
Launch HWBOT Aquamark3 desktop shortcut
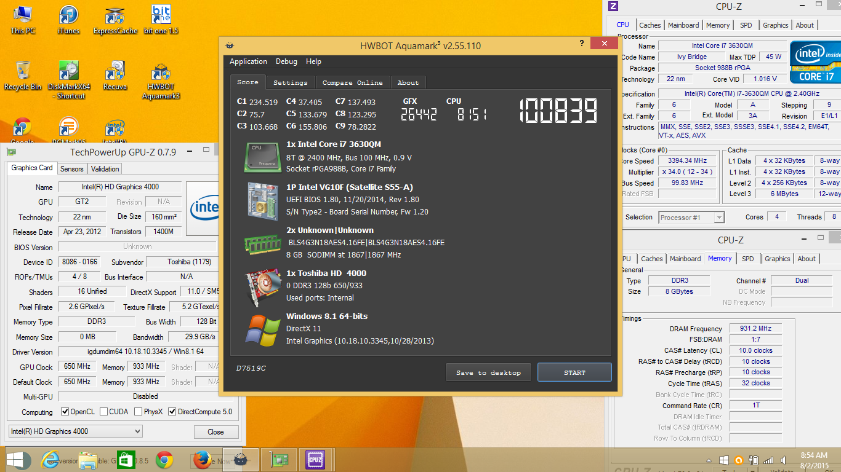point(161,80)
